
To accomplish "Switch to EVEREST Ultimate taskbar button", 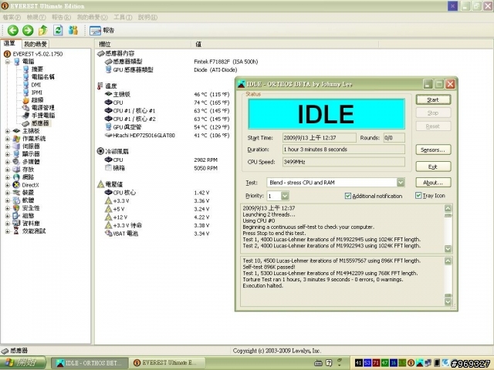I will (x=167, y=363).
